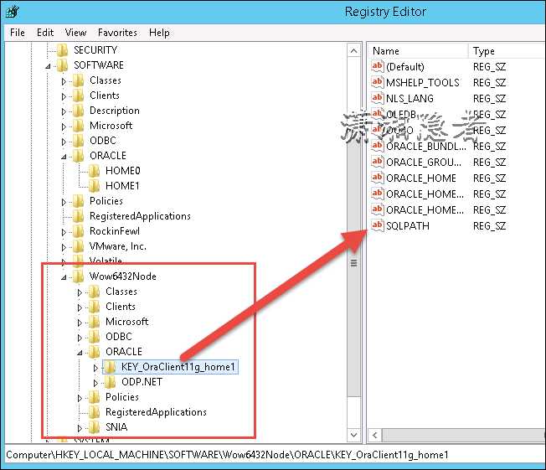Click the RockinFewl folder icon
This screenshot has width=546, height=470.
click(79, 231)
